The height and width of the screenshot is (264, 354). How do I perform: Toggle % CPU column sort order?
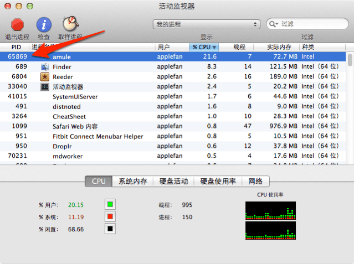coord(204,47)
